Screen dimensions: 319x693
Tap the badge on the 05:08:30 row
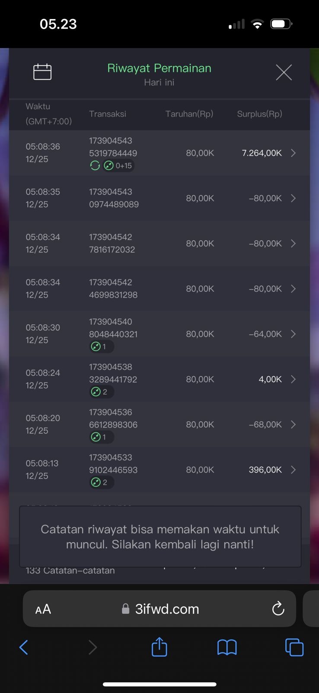pos(101,346)
